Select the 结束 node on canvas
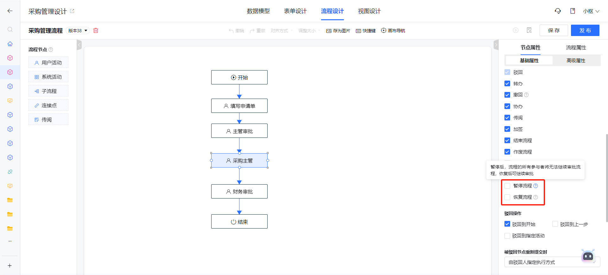 pyautogui.click(x=239, y=222)
